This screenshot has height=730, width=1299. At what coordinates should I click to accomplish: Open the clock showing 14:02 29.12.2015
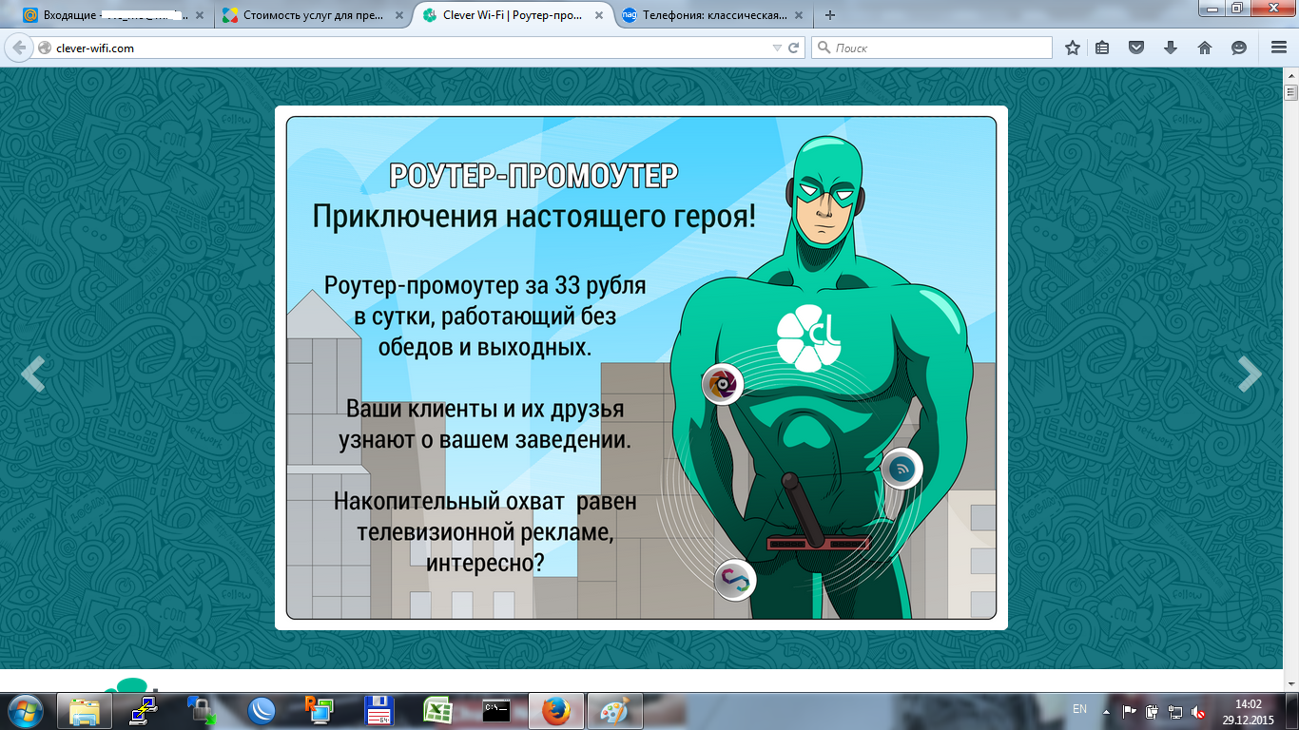pos(1248,711)
